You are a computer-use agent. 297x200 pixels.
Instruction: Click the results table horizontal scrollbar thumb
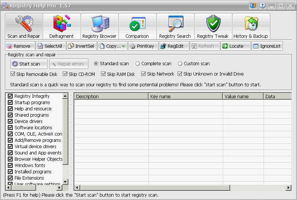(155, 188)
